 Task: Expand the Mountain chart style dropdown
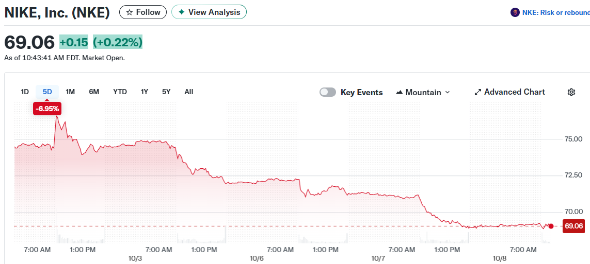click(423, 92)
